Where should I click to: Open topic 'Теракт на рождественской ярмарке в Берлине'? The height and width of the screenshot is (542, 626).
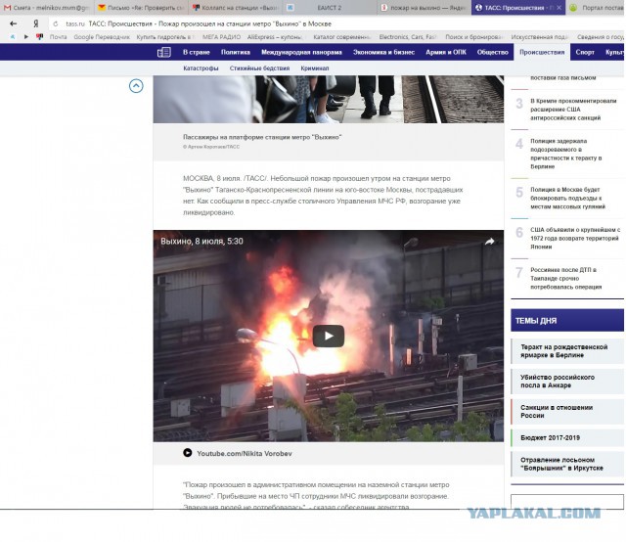pos(567,351)
